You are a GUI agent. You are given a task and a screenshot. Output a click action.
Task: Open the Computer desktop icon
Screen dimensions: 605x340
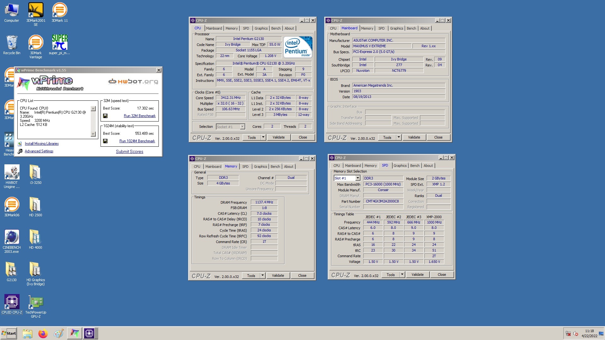(12, 13)
